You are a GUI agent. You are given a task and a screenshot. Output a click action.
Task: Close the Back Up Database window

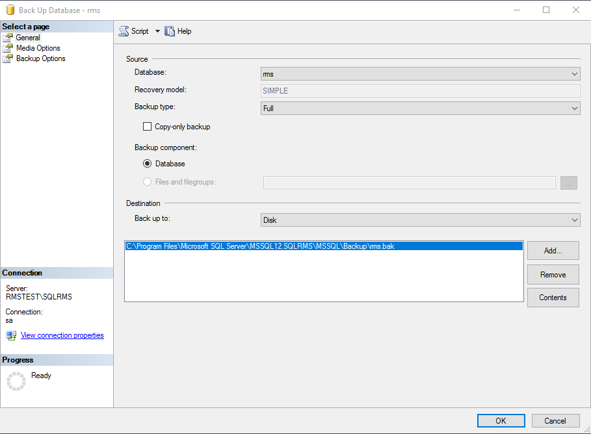pyautogui.click(x=576, y=10)
